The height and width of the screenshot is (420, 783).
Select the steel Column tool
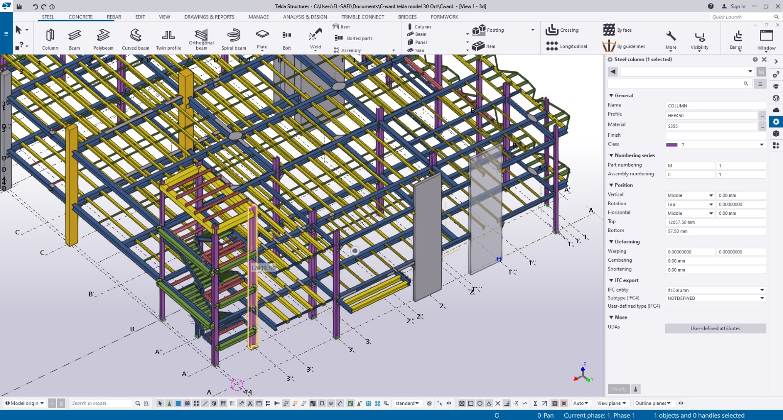(x=50, y=39)
